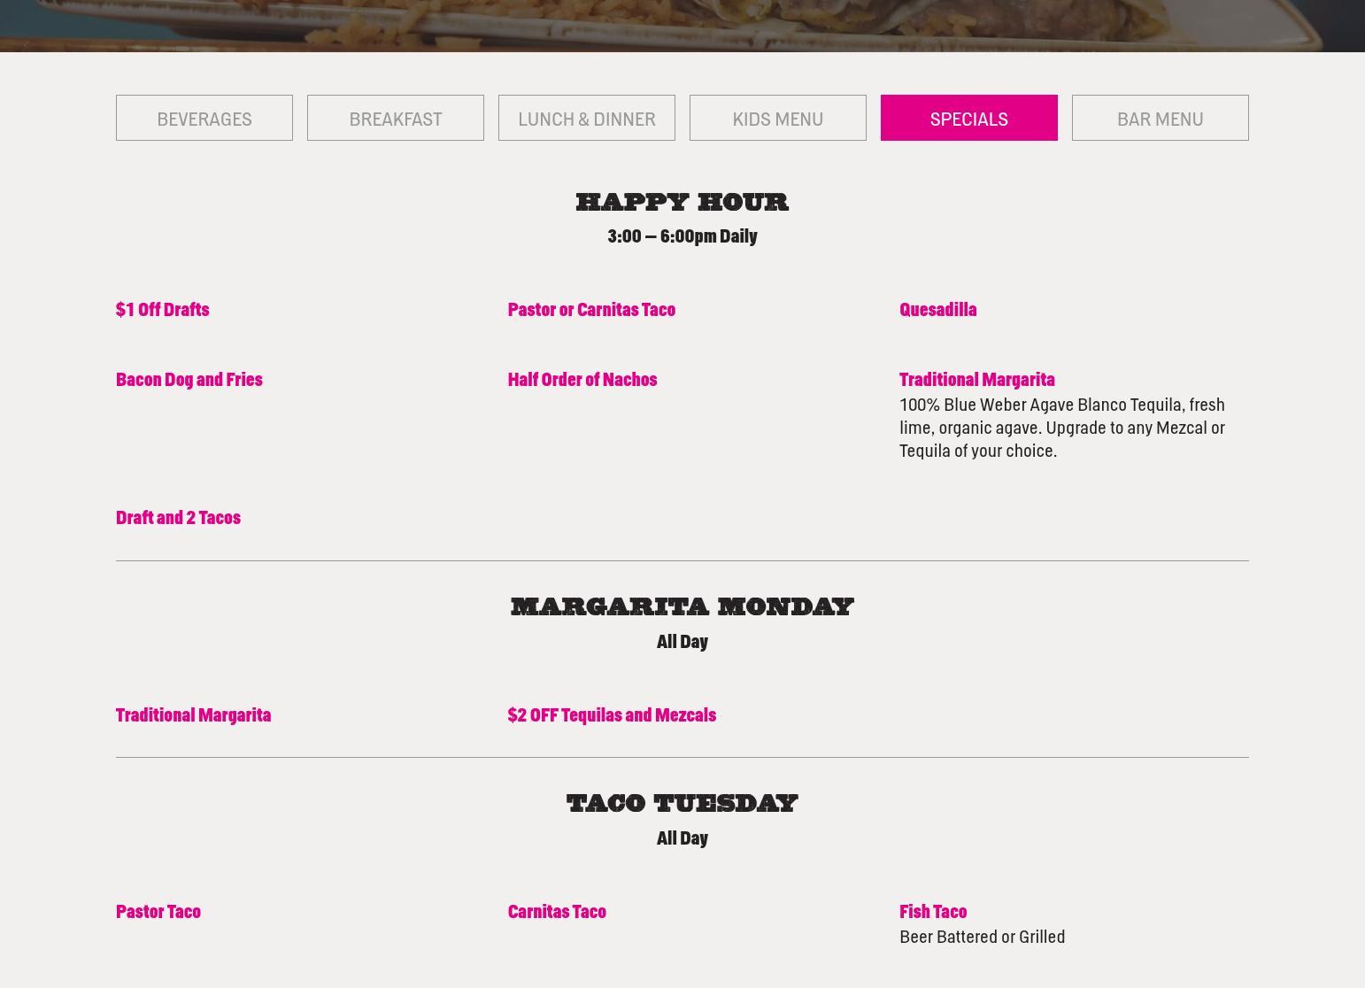Click the Quesadilla happy hour item

(x=938, y=309)
